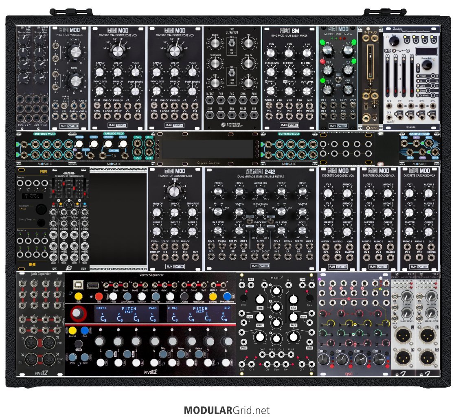Click the AUDIO MIX knob on Gemini 2412
The image size is (454, 419).
[260, 192]
